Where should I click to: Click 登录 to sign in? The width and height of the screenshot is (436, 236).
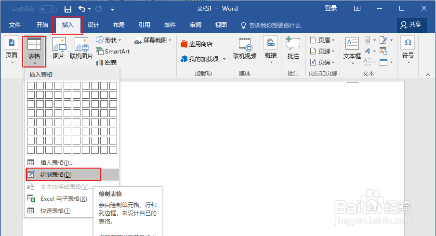(x=330, y=8)
